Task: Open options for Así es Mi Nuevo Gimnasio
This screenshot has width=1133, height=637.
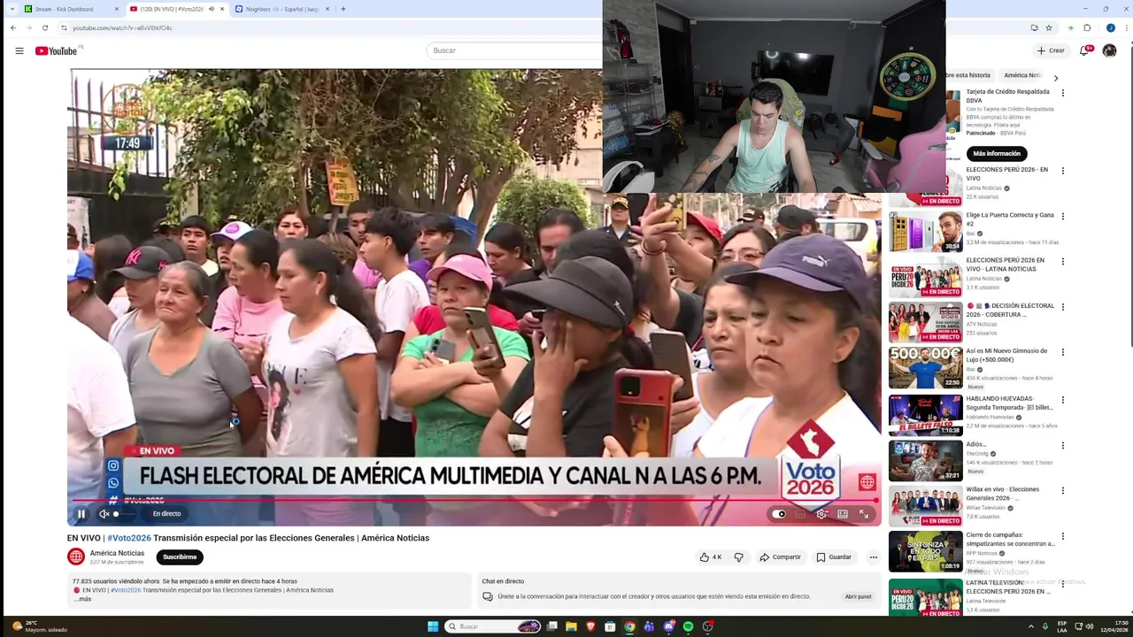Action: 1063,352
